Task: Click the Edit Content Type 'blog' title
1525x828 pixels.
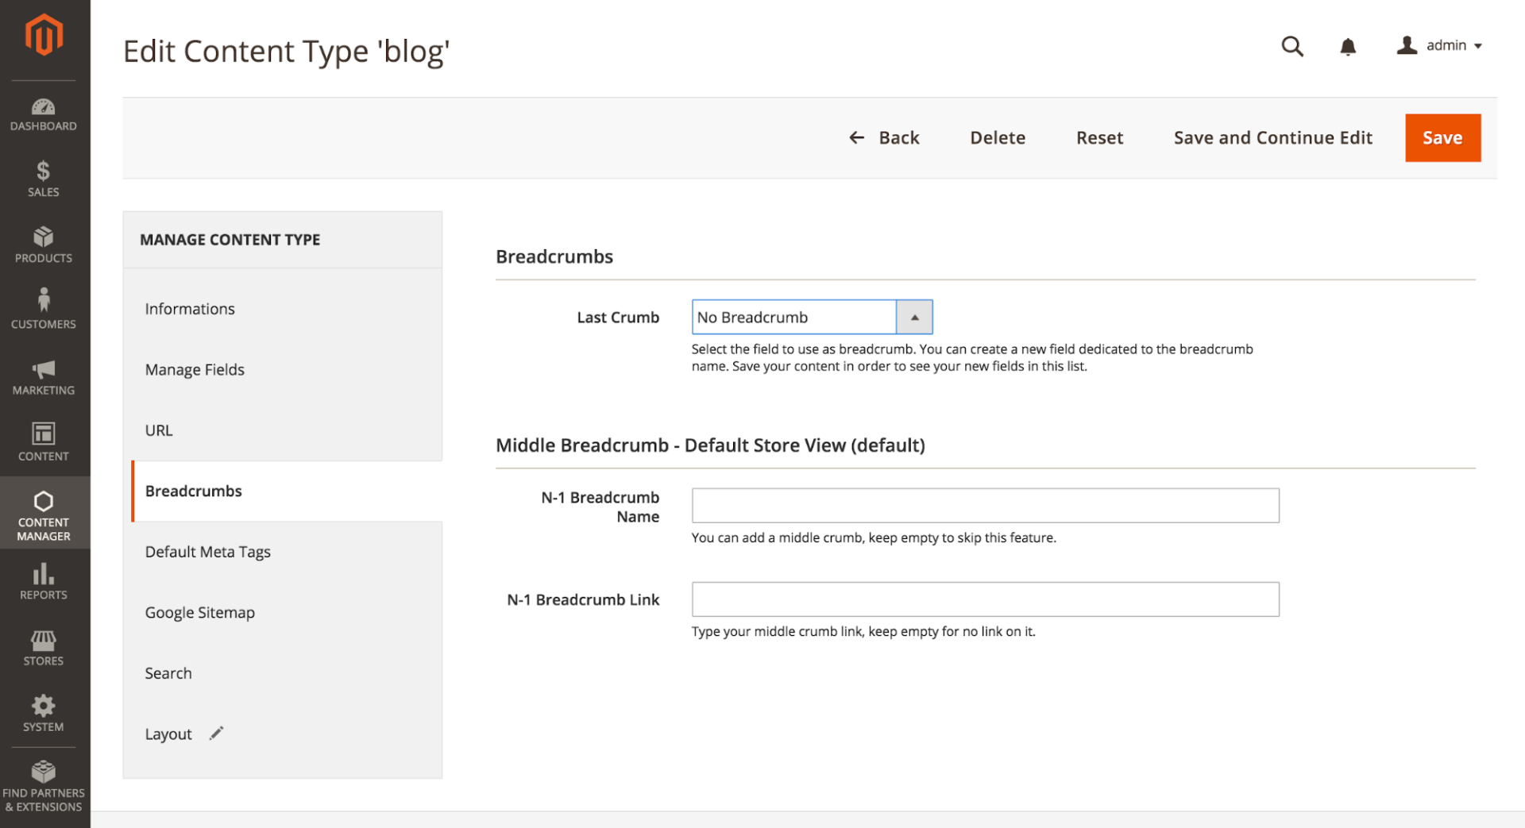Action: pos(286,52)
